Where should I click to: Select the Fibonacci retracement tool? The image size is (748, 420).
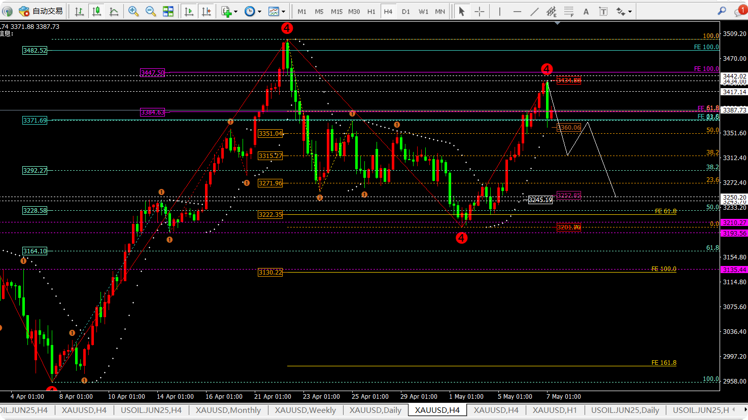569,11
